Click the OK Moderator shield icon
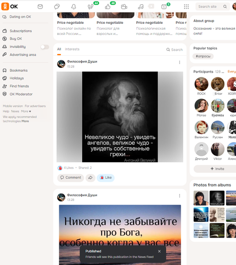 click(5, 94)
